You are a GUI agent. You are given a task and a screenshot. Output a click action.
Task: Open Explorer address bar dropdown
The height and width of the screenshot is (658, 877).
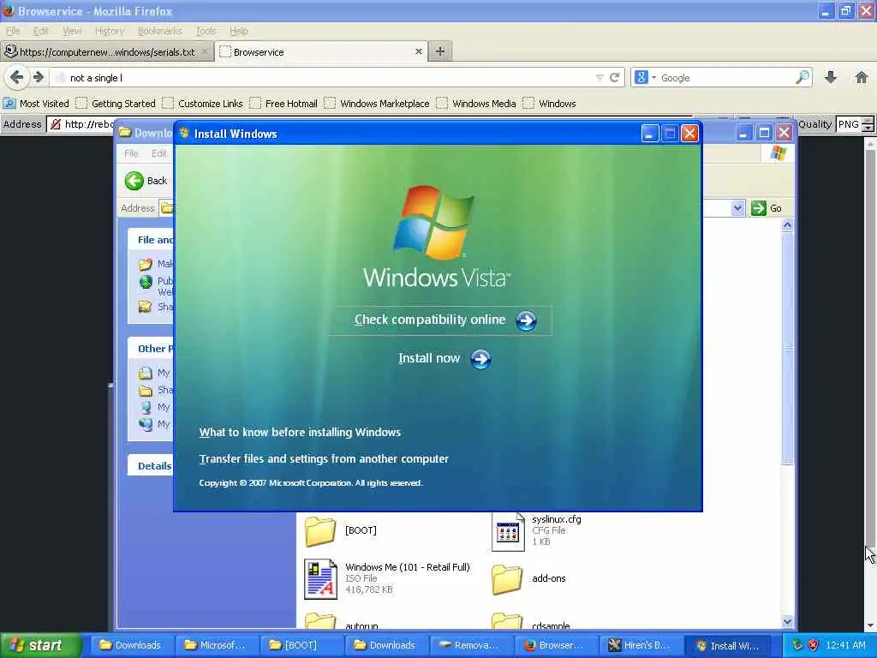737,208
